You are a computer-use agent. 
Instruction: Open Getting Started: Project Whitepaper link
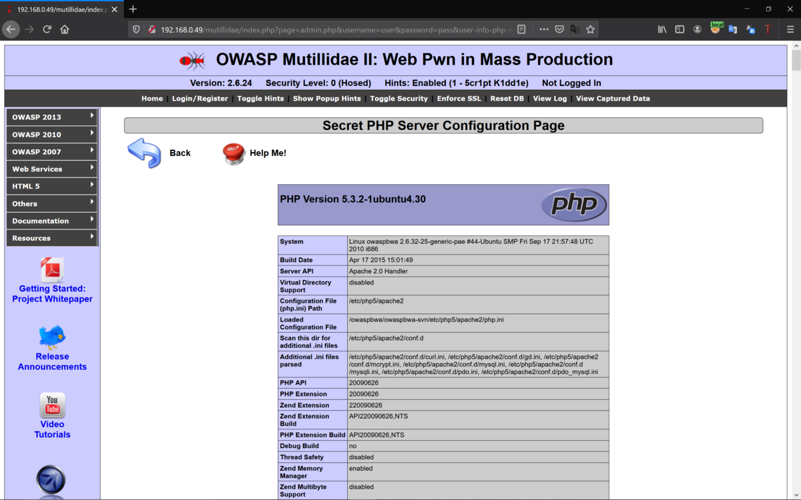point(52,294)
